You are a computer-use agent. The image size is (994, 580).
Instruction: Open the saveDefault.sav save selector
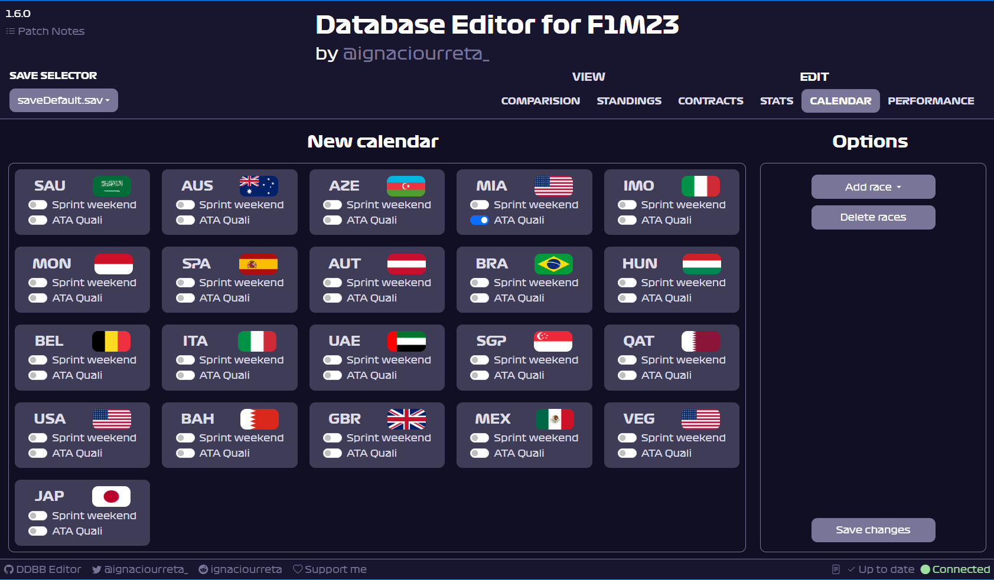point(63,100)
